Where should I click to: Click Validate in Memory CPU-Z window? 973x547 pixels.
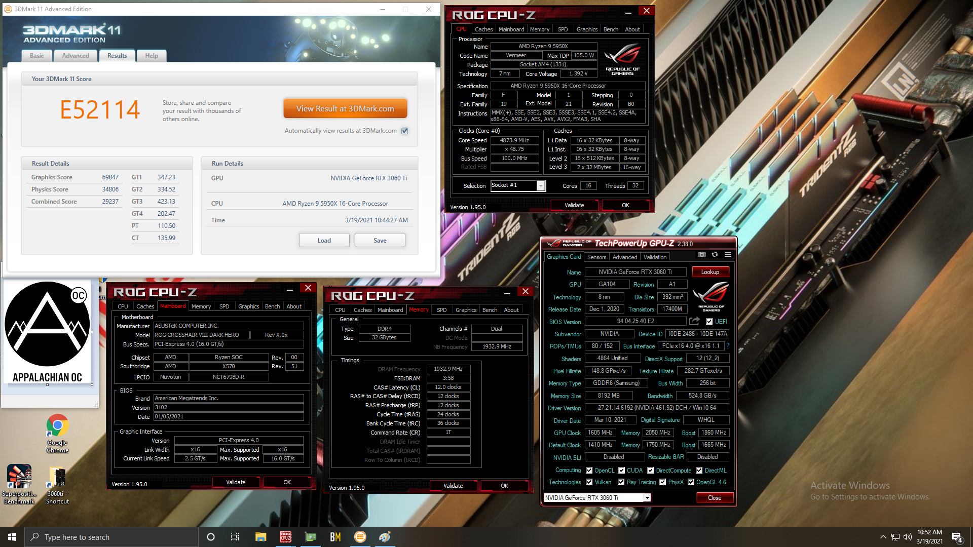453,486
